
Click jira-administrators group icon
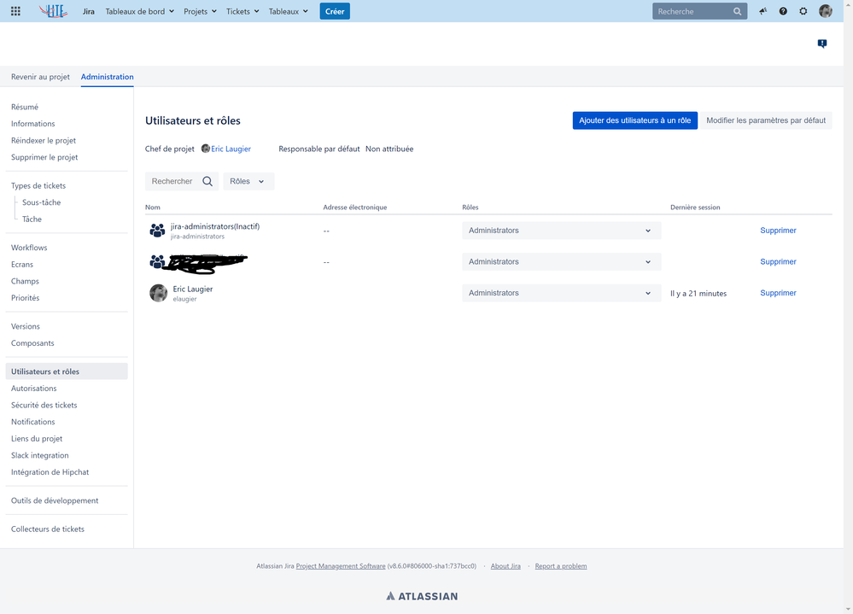click(x=157, y=231)
